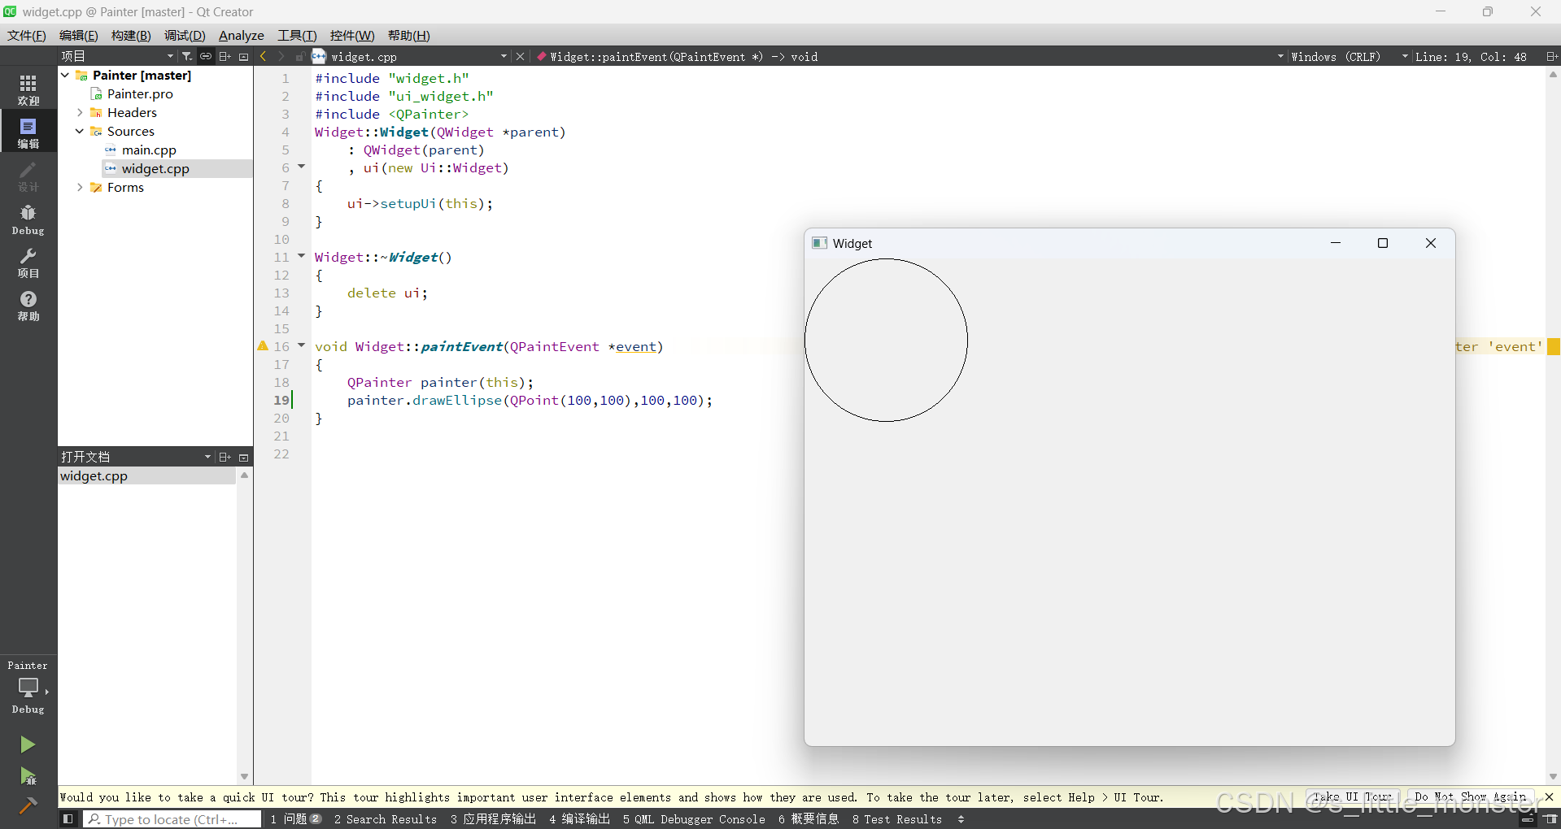Open the 构建(B) menu
The width and height of the screenshot is (1561, 829).
131,35
